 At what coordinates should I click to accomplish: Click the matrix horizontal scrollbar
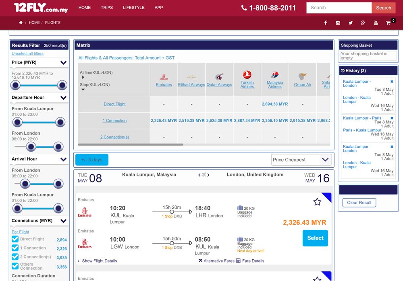pos(131,145)
